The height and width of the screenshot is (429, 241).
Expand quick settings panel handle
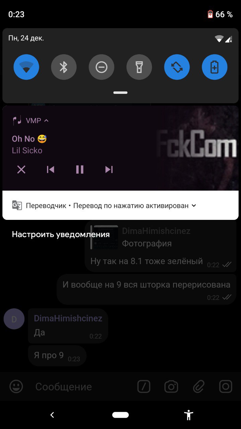pos(120,93)
